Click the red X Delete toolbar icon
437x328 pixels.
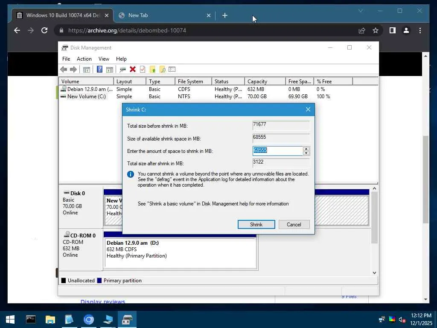click(133, 69)
